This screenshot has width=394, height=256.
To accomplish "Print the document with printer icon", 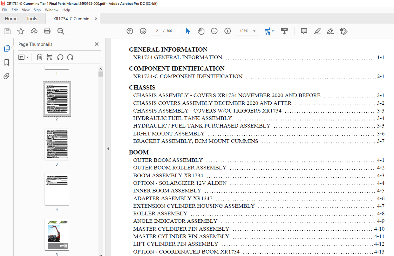I will tap(47, 31).
